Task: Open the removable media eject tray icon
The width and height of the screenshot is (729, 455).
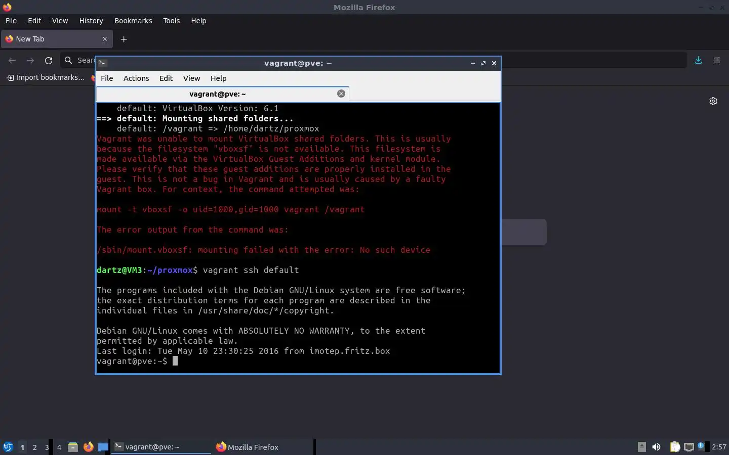Action: (x=641, y=446)
